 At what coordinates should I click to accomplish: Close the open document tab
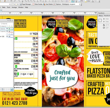1,10
